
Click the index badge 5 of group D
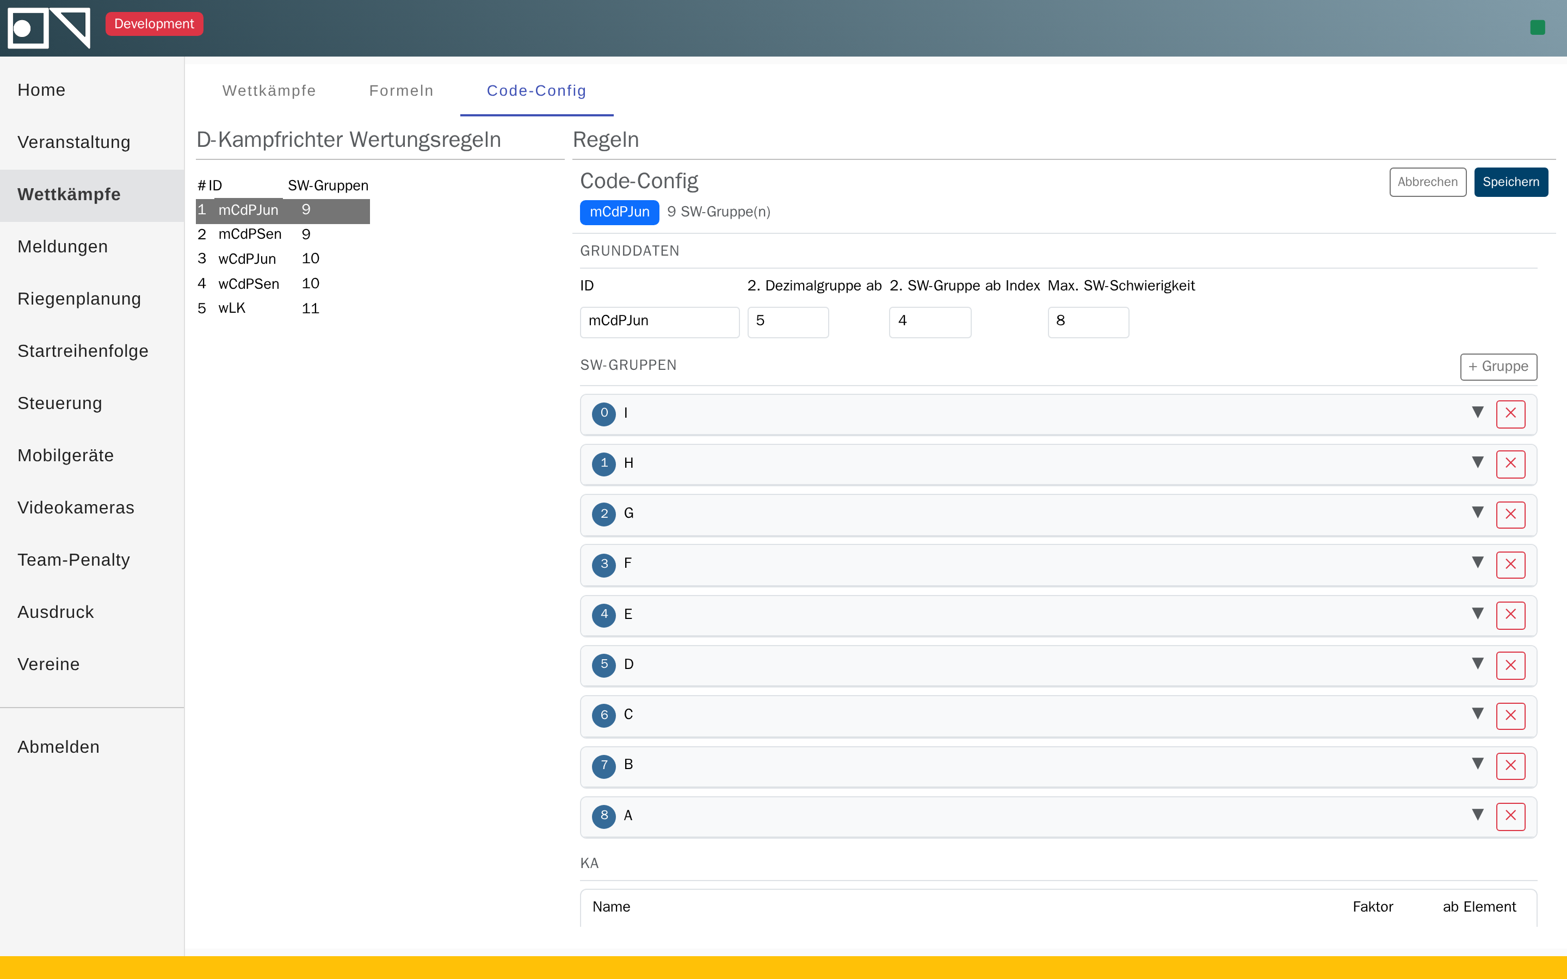603,665
